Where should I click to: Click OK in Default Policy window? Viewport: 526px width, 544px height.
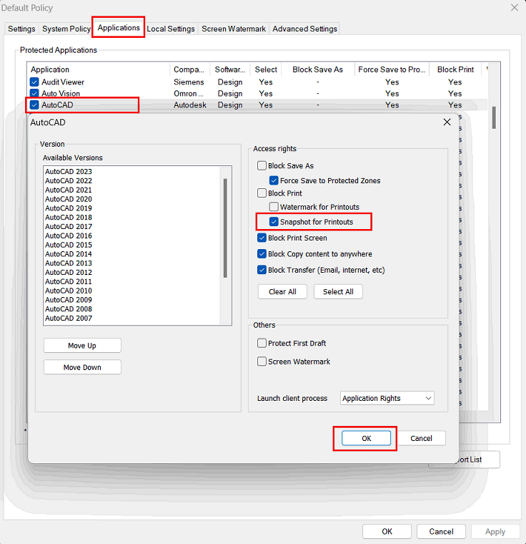pos(387,532)
